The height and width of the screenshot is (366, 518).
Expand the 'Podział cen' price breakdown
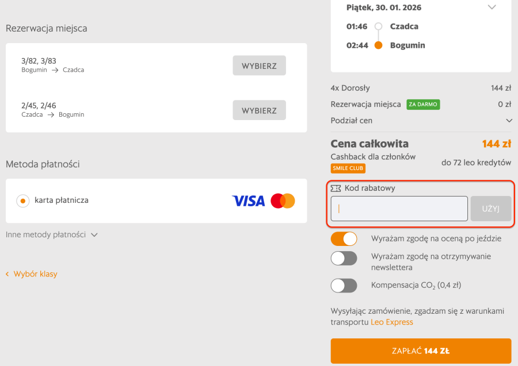coord(509,121)
